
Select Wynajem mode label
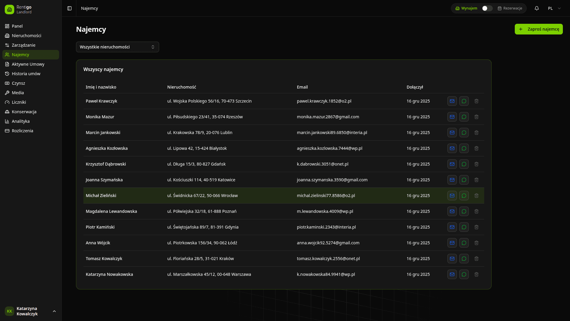466,8
